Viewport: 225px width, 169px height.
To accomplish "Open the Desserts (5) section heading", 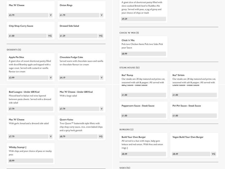I will pyautogui.click(x=14, y=50).
